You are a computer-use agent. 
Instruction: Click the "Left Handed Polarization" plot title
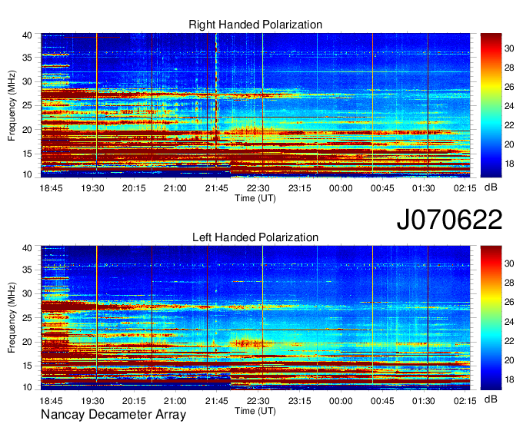point(255,237)
